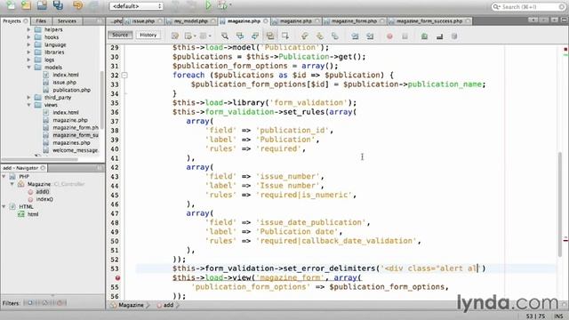Open the magazine_form.php editor tab
The height and width of the screenshot is (320, 569).
point(354,21)
